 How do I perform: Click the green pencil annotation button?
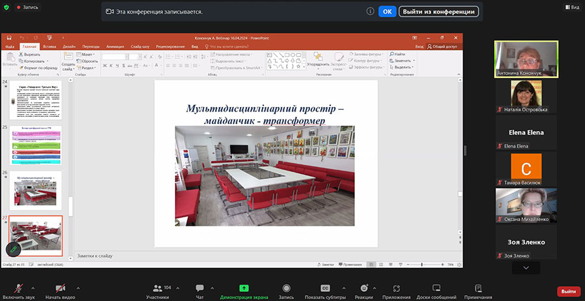(12, 248)
